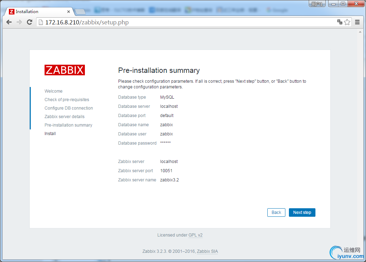
Task: Click the page info icon before the URL
Action: (x=41, y=22)
